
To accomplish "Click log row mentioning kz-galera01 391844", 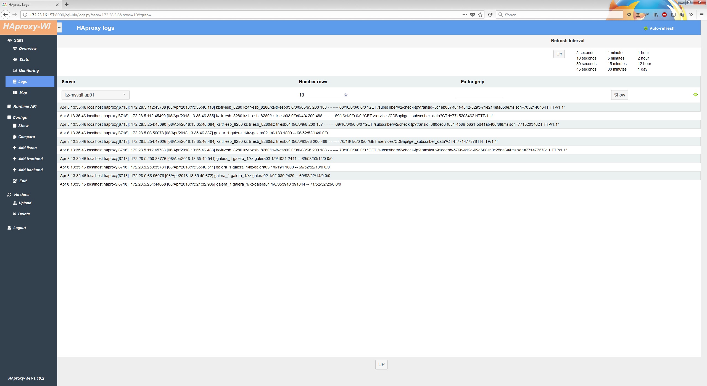I will [x=379, y=184].
